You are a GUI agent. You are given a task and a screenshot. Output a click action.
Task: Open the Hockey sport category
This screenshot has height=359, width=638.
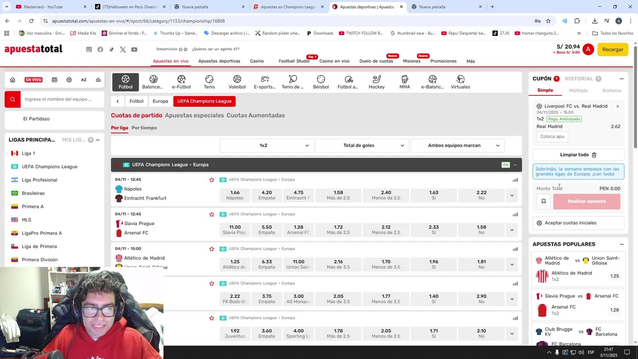pyautogui.click(x=377, y=82)
